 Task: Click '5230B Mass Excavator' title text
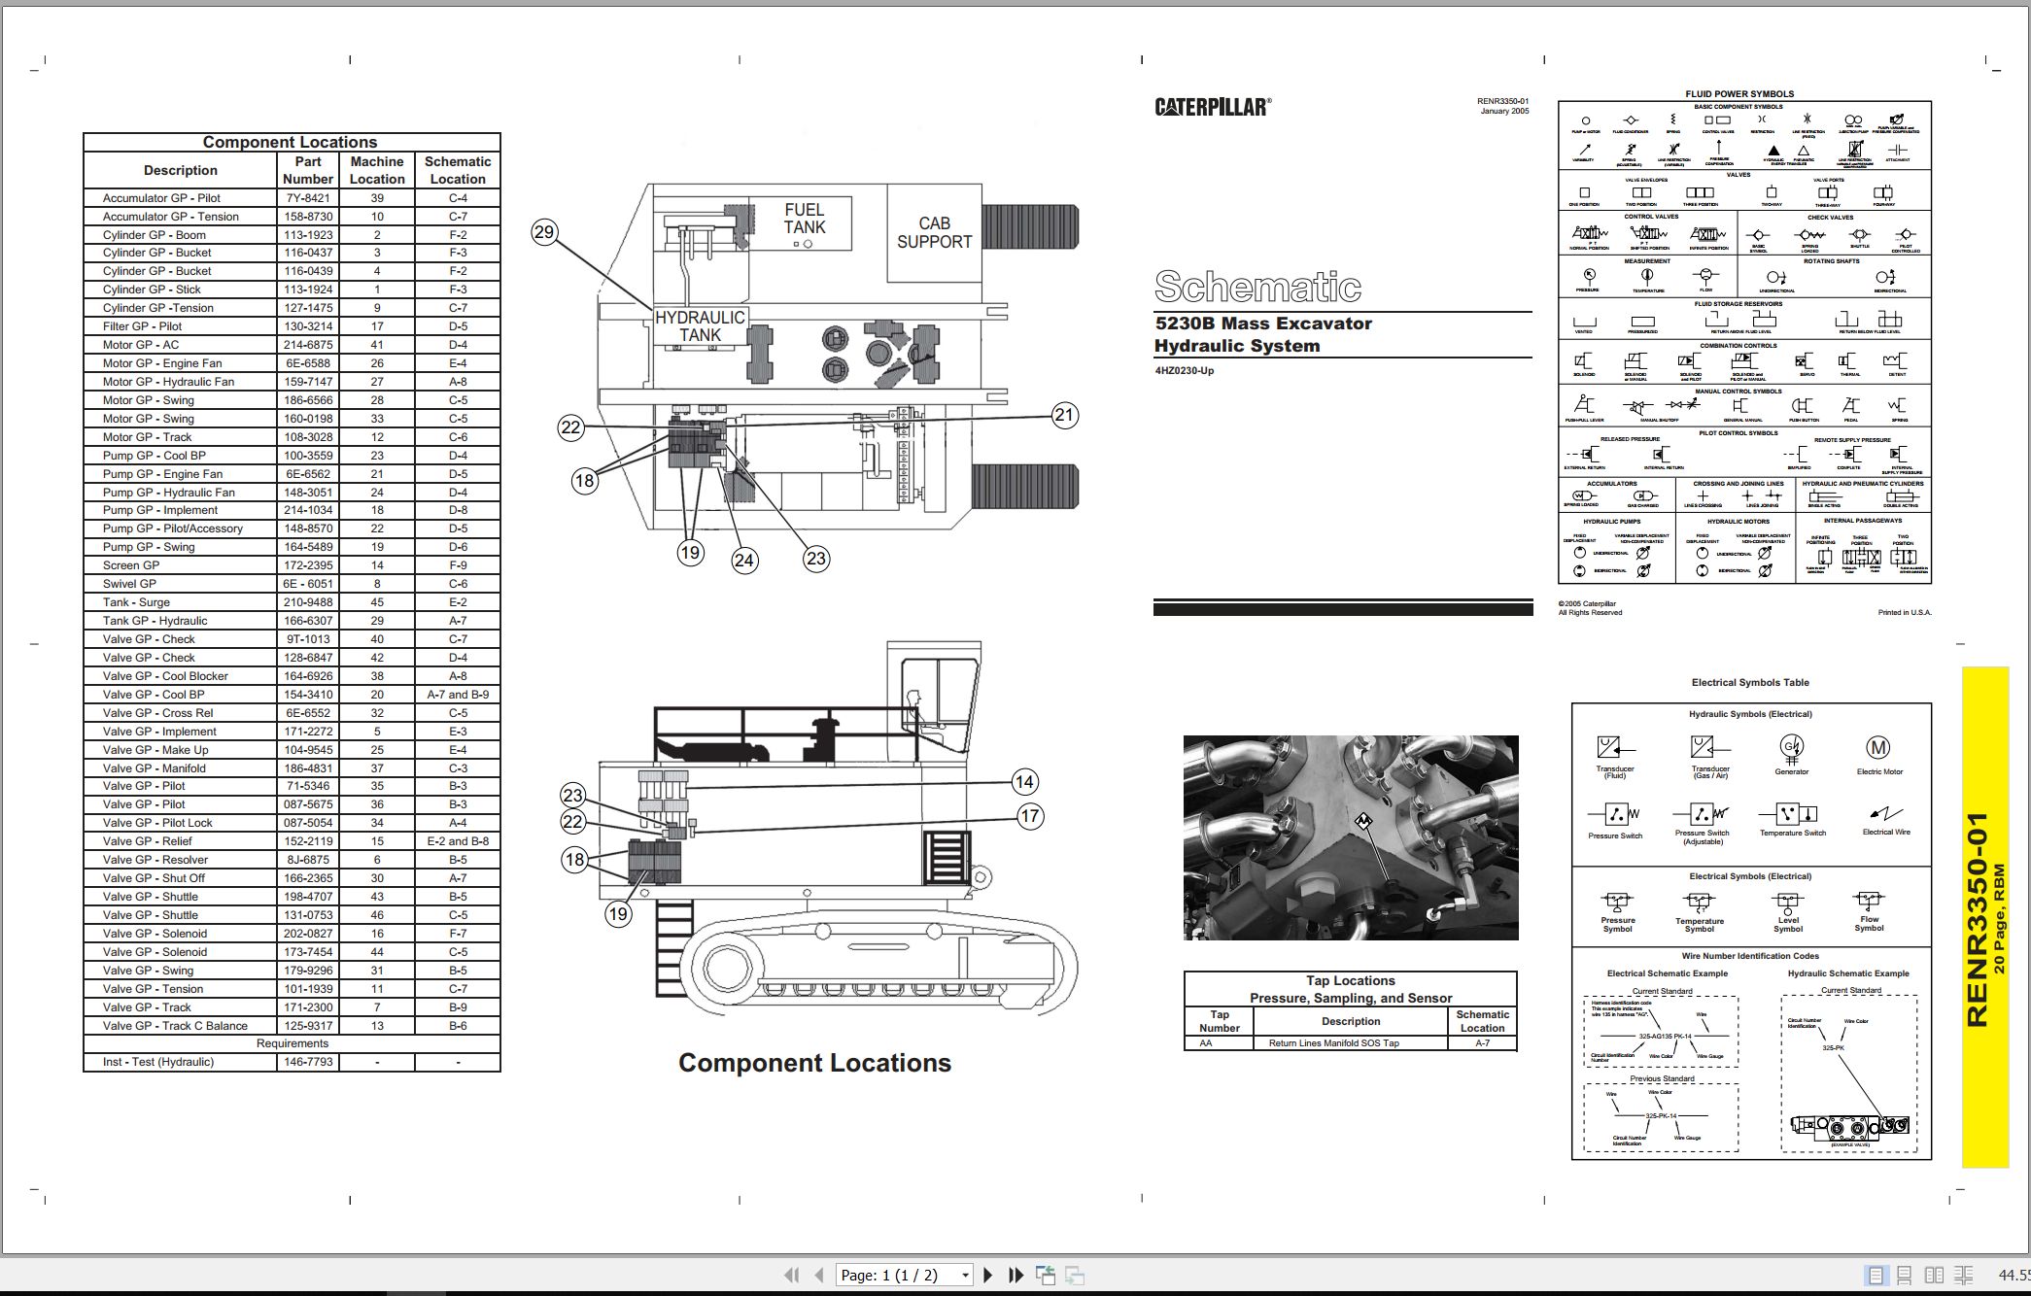pyautogui.click(x=1263, y=324)
